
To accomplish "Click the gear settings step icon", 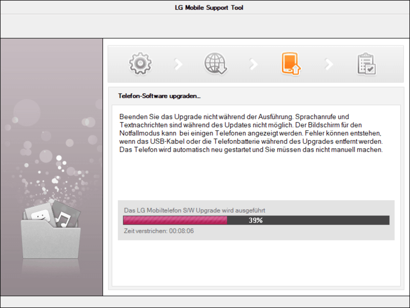I will pos(140,64).
